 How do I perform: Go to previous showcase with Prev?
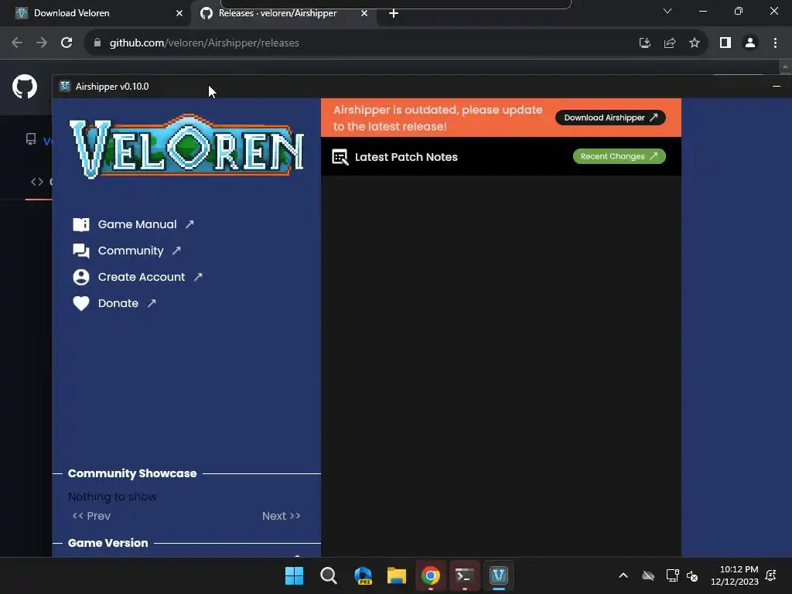click(x=91, y=516)
